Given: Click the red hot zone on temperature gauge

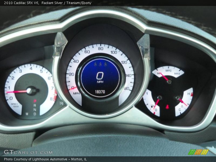Looking at the screenshot, I should tap(192, 94).
